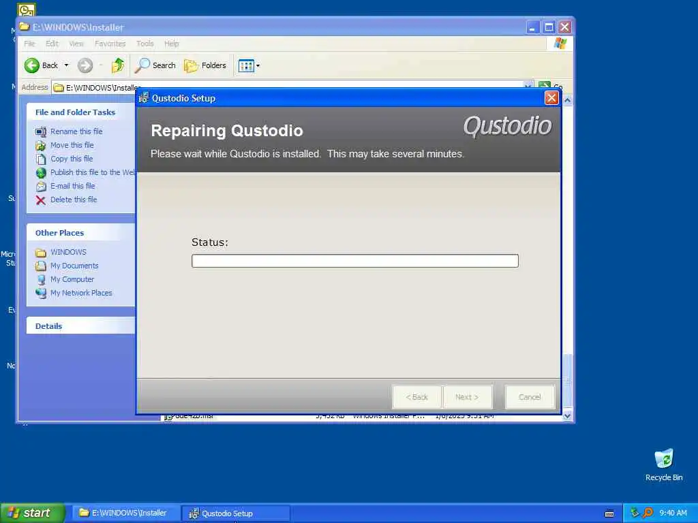Click the Explorer window title bar folder icon
698x523 pixels.
point(25,27)
